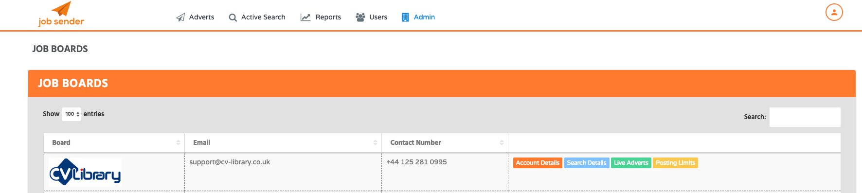Click the Posting Limits button
Screen dimensions: 862x193
point(675,163)
